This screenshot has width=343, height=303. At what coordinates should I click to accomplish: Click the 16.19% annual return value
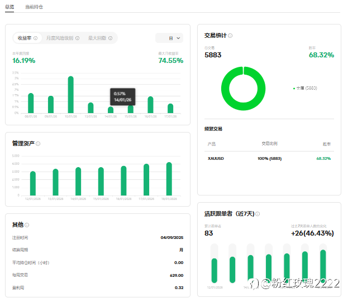pos(24,60)
